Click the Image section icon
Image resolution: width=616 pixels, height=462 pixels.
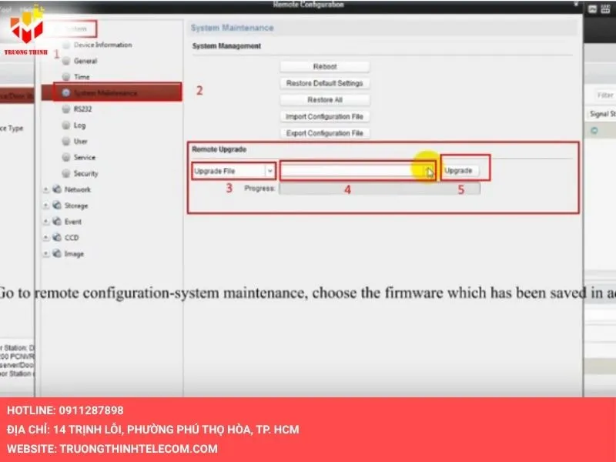click(55, 254)
